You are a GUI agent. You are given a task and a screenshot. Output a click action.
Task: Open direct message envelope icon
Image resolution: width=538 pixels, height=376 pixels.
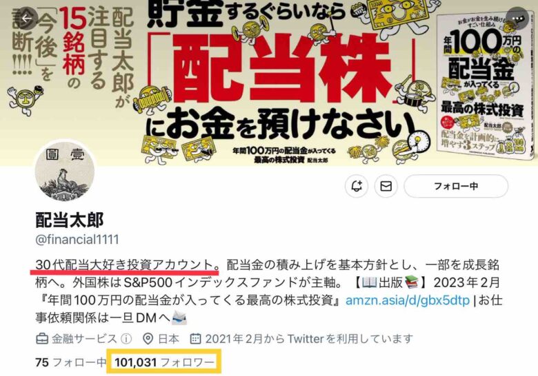pyautogui.click(x=386, y=186)
